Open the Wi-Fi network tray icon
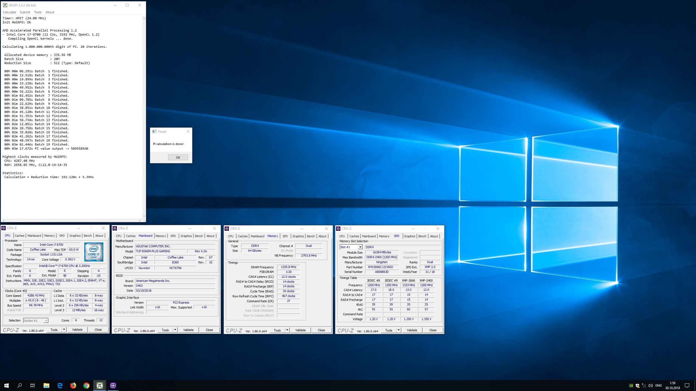The height and width of the screenshot is (391, 696). tap(644, 386)
